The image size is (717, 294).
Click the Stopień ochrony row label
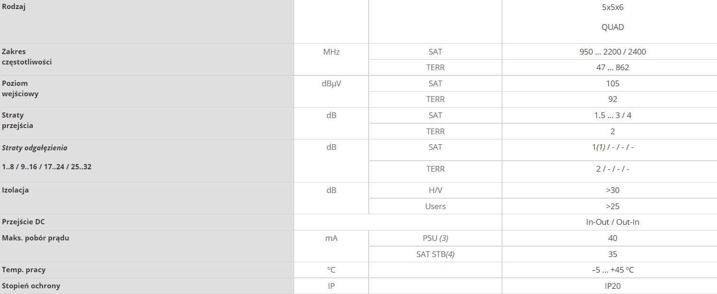coord(31,286)
